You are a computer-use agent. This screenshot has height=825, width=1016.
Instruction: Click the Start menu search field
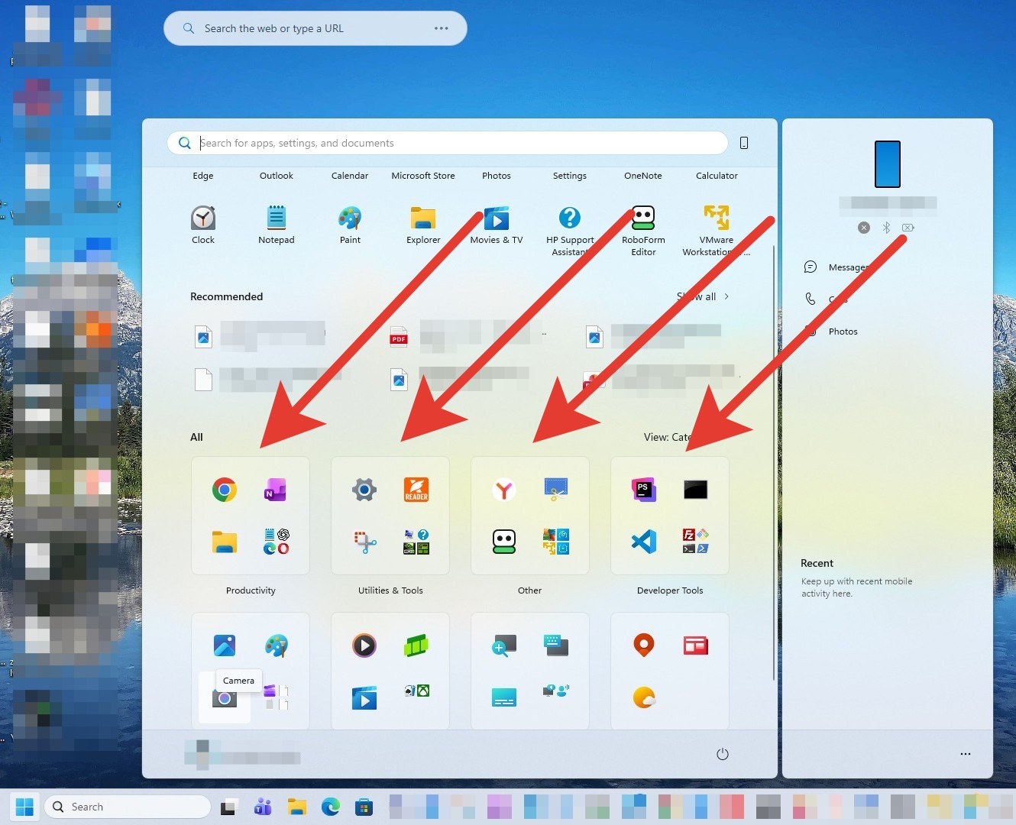(x=447, y=143)
